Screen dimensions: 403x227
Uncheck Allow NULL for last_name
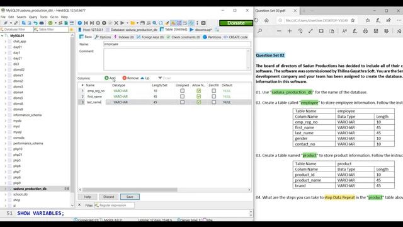(199, 102)
